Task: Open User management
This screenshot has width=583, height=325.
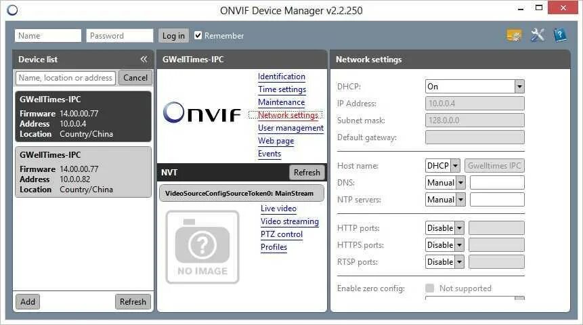Action: [290, 128]
